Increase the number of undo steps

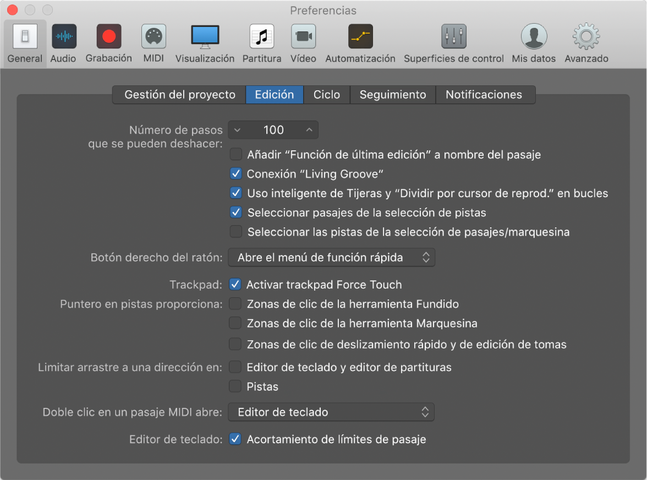309,130
